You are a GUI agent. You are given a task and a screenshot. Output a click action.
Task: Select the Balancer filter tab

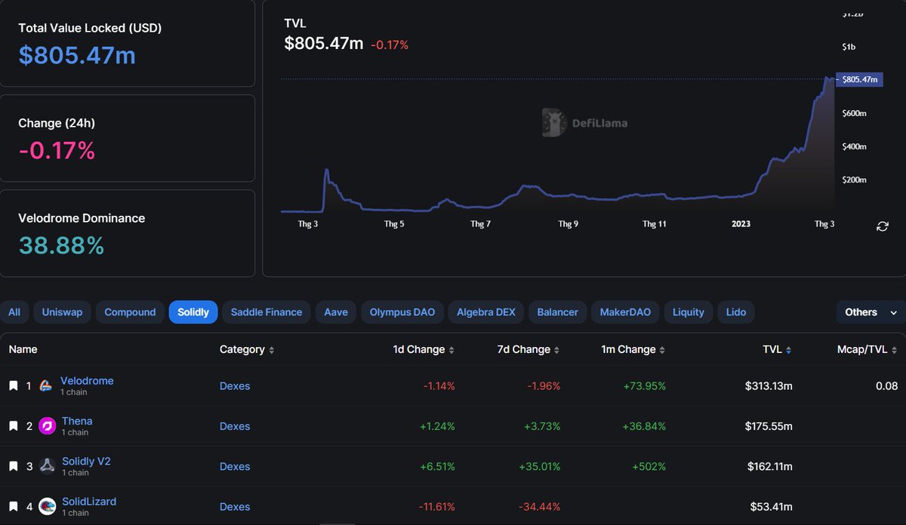pyautogui.click(x=558, y=312)
